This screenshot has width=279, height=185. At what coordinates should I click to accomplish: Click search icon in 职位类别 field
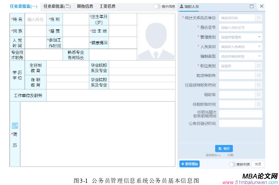(x=259, y=66)
